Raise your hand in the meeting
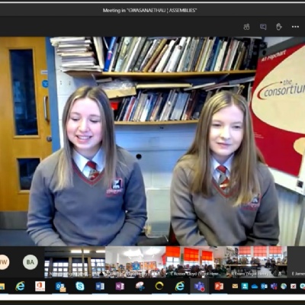The width and height of the screenshot is (305, 305). (279, 27)
